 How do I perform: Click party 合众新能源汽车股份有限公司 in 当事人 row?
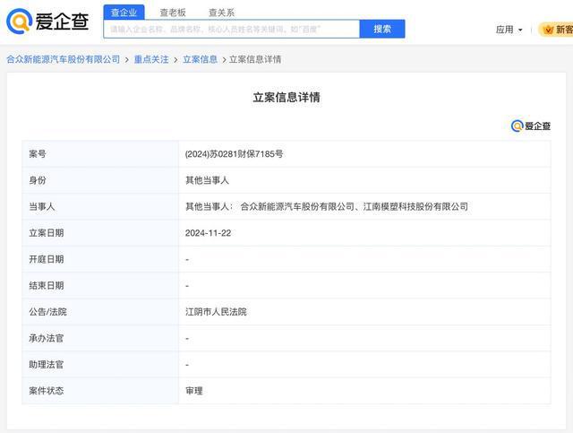[x=297, y=207]
